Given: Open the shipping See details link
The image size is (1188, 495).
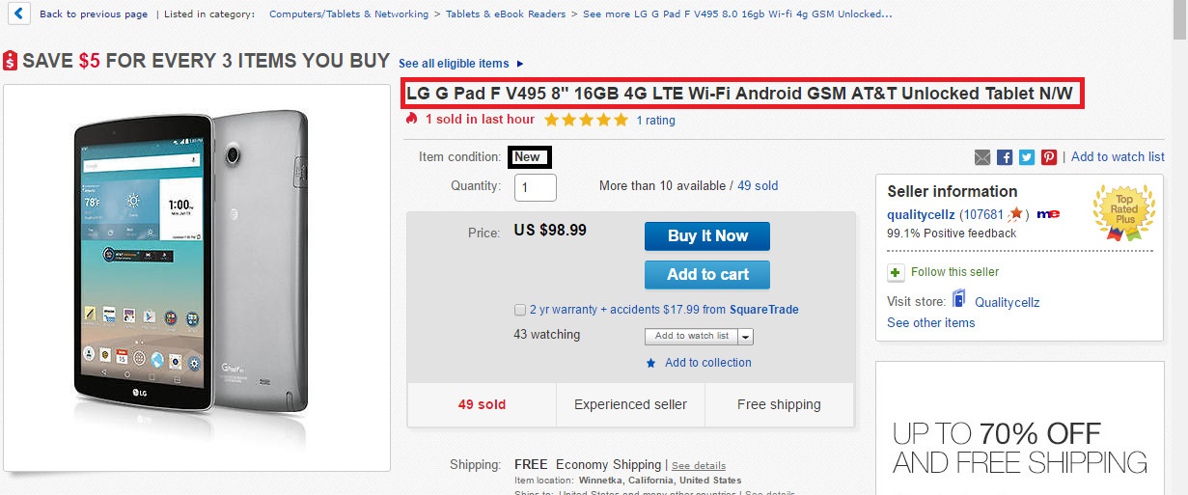Looking at the screenshot, I should pyautogui.click(x=699, y=465).
